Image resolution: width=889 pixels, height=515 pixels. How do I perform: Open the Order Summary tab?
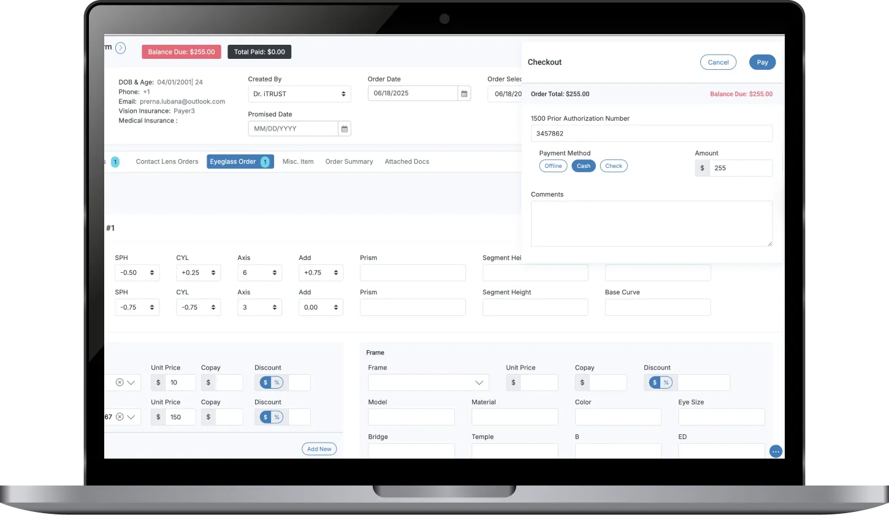coord(349,162)
